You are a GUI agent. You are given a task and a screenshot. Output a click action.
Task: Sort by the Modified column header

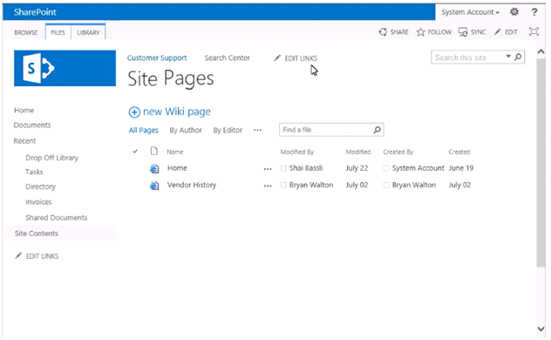coord(358,152)
